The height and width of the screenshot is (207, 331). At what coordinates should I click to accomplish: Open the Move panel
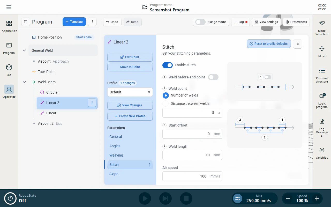pos(322,51)
